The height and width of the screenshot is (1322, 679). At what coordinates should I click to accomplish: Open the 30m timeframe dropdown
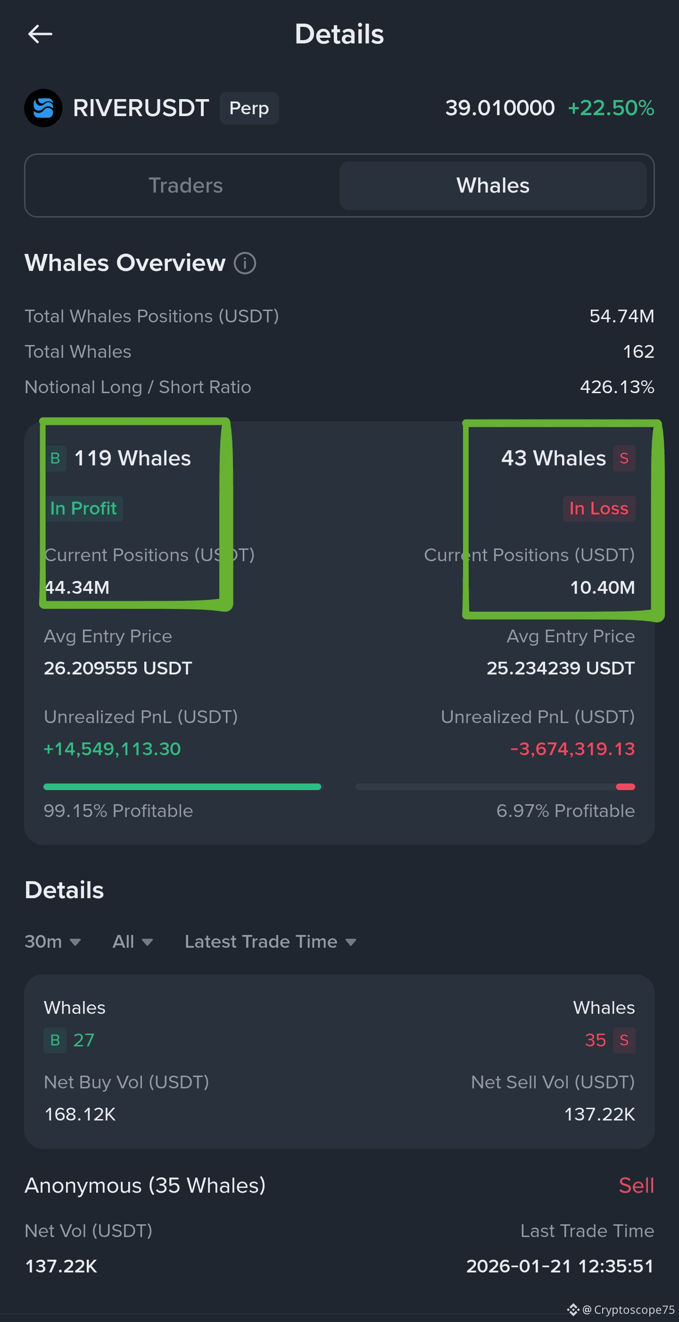(x=52, y=942)
